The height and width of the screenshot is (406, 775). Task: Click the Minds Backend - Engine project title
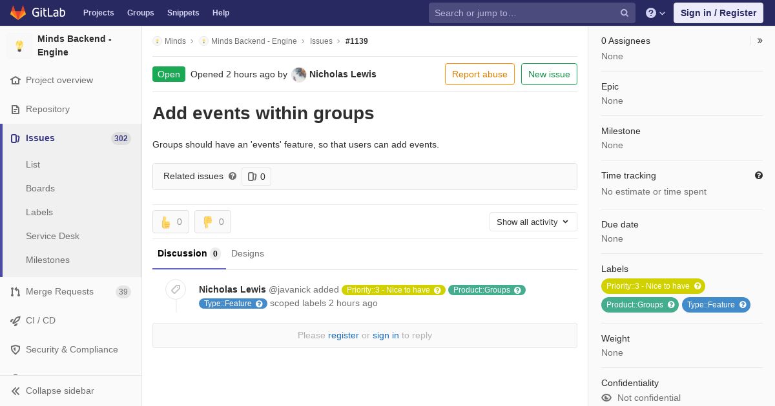tap(74, 46)
